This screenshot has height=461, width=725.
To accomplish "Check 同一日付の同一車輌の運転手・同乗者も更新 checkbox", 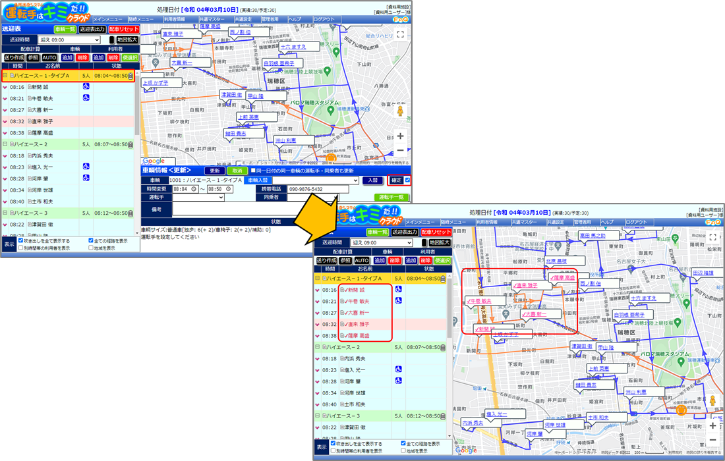I will click(253, 171).
